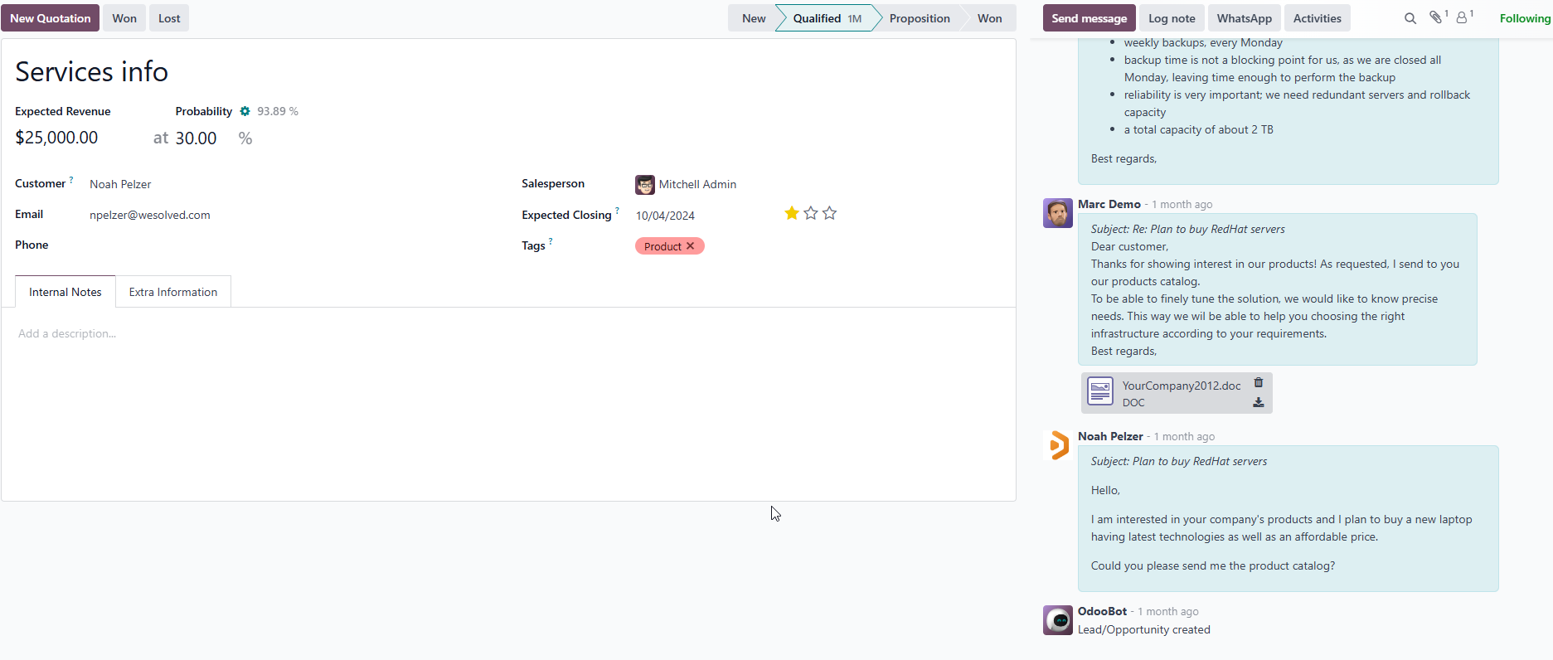Delete YourCompany2012.doc with trash icon

(1258, 383)
